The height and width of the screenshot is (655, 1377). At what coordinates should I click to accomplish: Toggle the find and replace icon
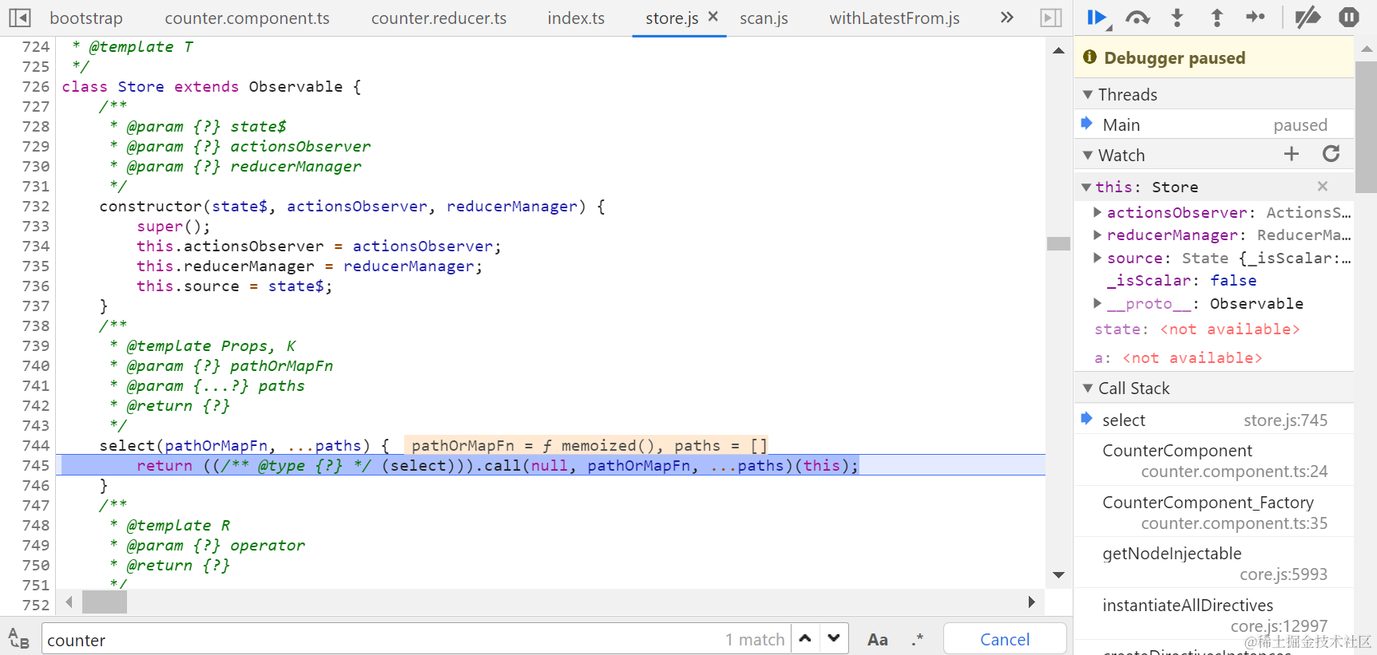tap(18, 639)
